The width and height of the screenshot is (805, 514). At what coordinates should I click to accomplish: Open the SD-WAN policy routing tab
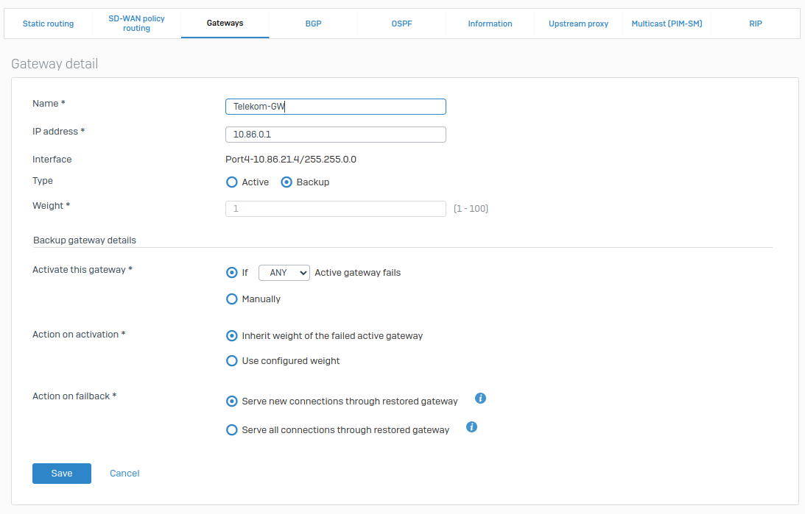[136, 23]
